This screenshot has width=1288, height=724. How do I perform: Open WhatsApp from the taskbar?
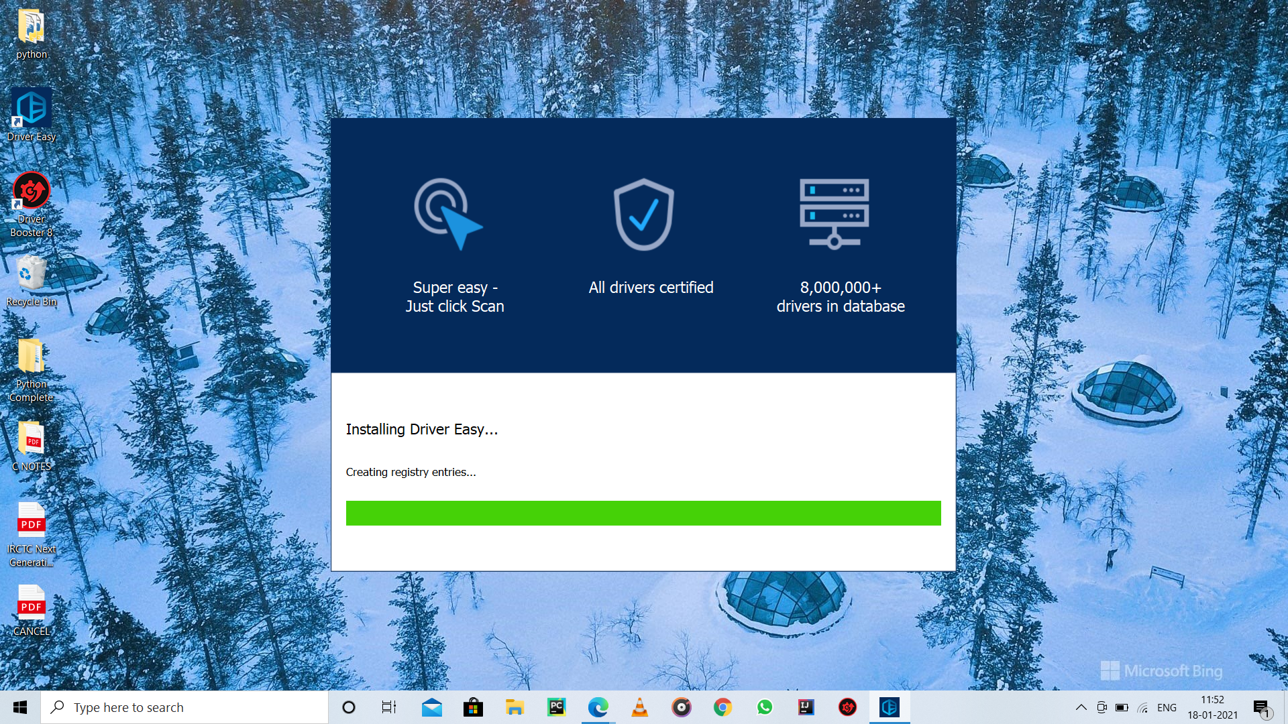[x=764, y=707]
